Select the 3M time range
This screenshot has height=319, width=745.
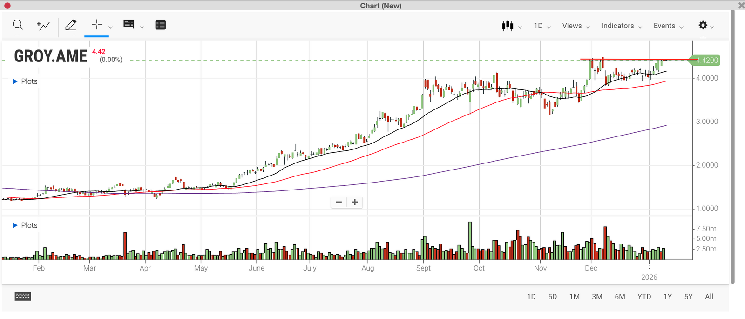click(x=597, y=297)
